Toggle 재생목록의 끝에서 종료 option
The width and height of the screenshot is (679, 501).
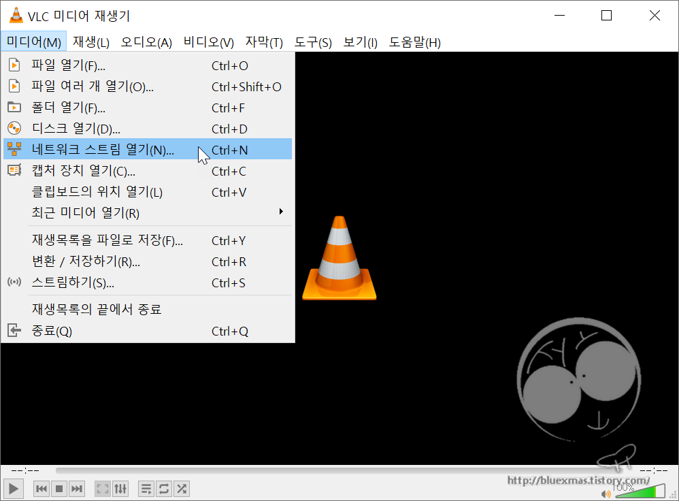148,310
